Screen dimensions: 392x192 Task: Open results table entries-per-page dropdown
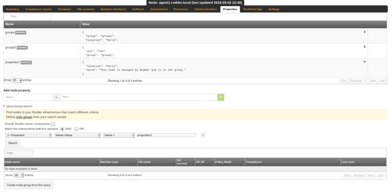(x=19, y=175)
